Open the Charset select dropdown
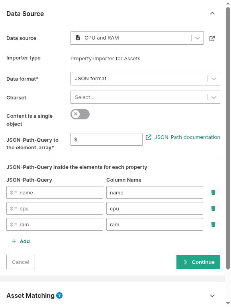Image resolution: width=231 pixels, height=307 pixels. (145, 97)
